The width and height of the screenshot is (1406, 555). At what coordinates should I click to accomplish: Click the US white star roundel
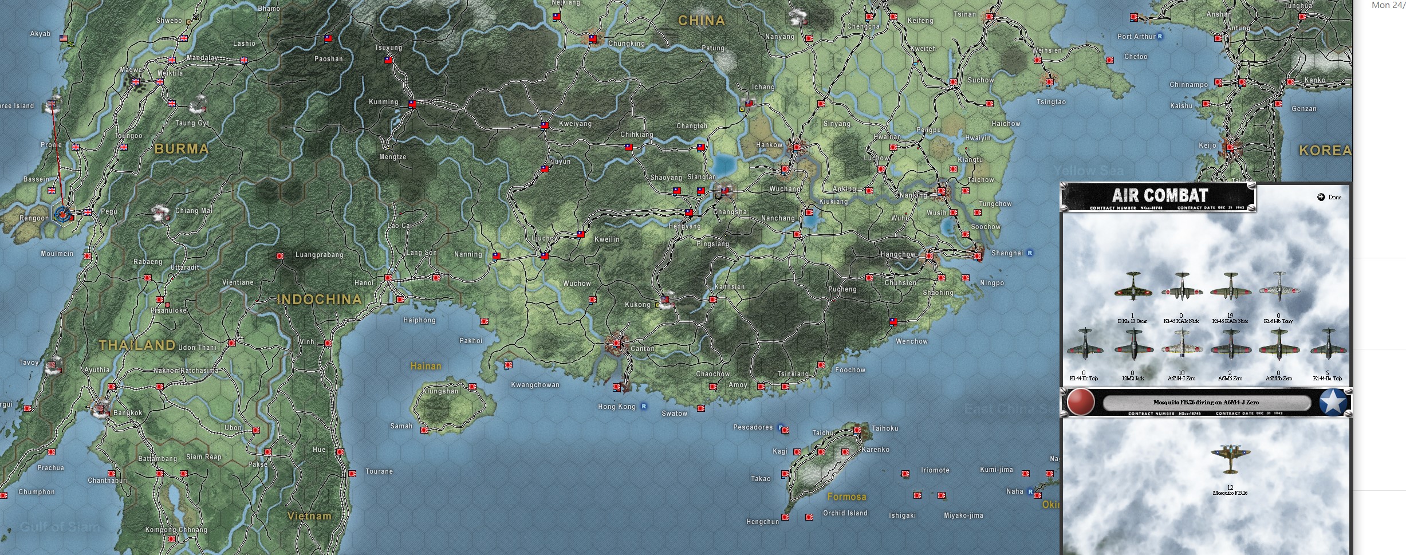tap(1334, 402)
